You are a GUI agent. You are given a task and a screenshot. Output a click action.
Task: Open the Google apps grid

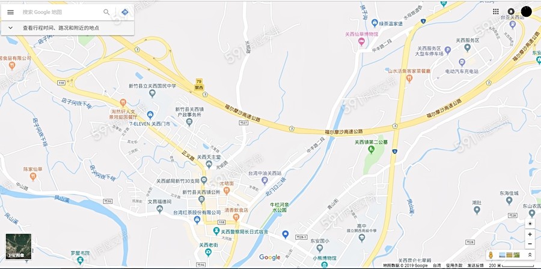pos(496,11)
